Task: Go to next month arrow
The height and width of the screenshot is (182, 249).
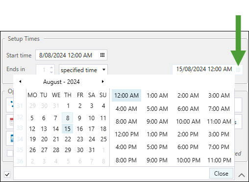Action: pos(103,81)
